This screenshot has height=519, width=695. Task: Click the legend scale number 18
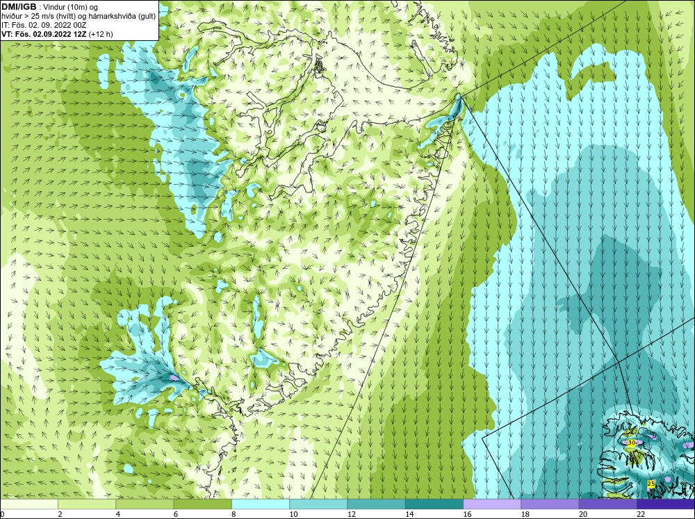(x=525, y=514)
